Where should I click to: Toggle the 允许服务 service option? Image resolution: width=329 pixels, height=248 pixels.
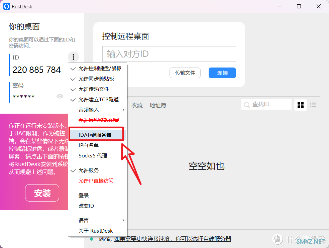[x=98, y=170]
